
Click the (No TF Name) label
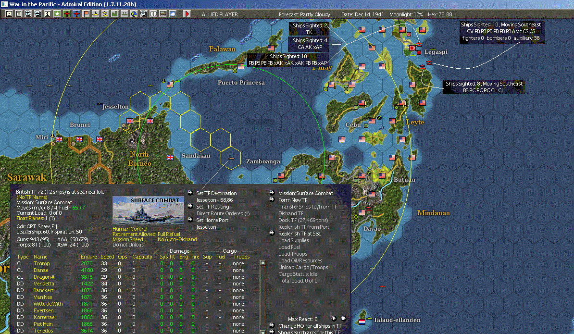[x=32, y=197]
